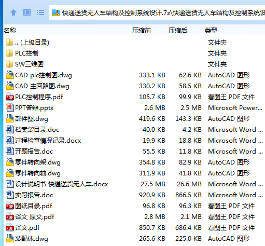Click 档案袋目录.doc Word icon

[x=10, y=129]
